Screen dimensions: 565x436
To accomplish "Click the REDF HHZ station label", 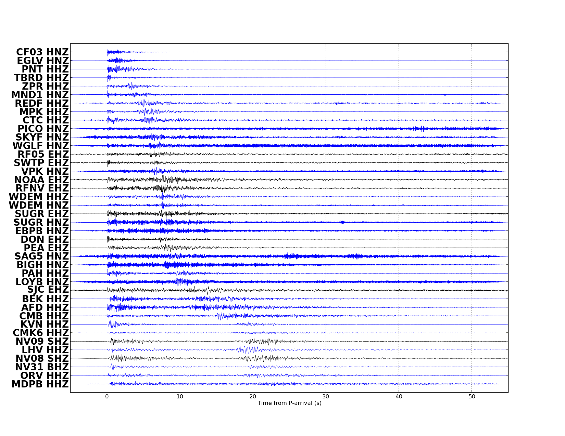I will coord(42,104).
